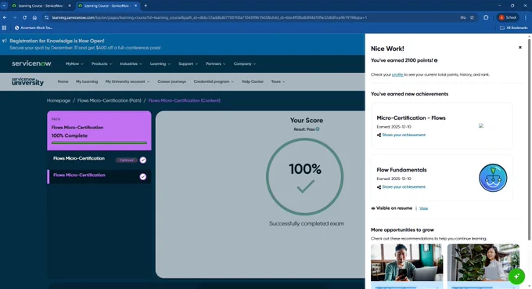
Task: Open the Accenture Mock Test bookmark
Action: tap(33, 28)
